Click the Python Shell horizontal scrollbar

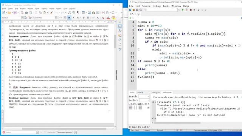pyautogui.click(x=177, y=123)
